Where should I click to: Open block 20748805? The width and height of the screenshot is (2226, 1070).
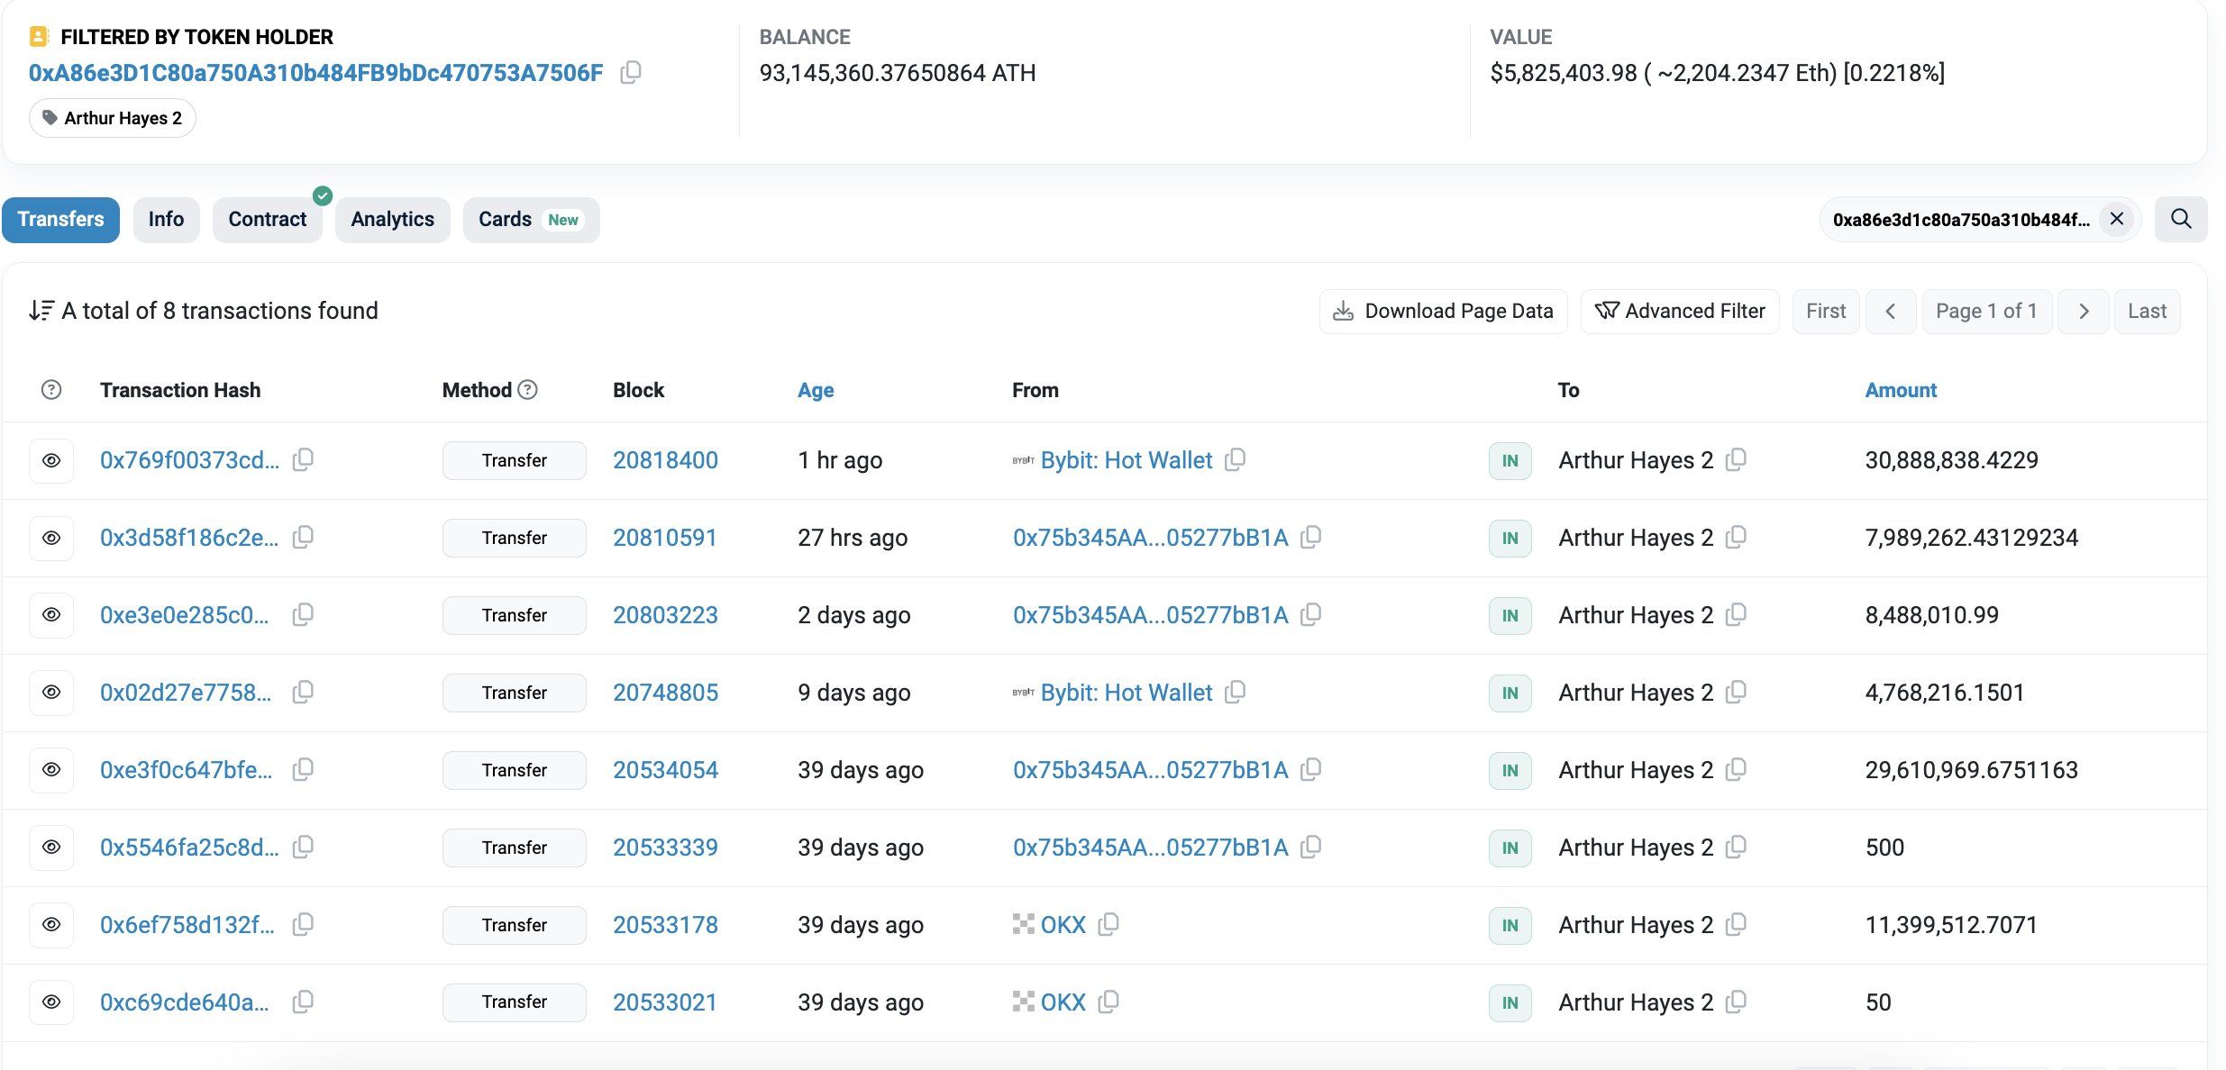tap(665, 693)
